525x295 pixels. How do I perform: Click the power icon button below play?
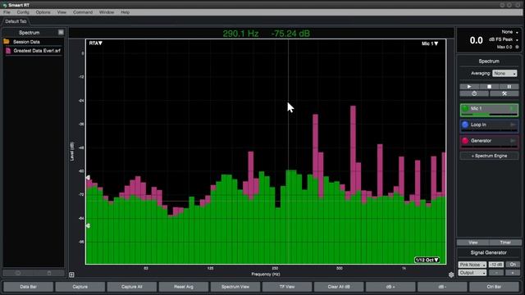pos(474,93)
